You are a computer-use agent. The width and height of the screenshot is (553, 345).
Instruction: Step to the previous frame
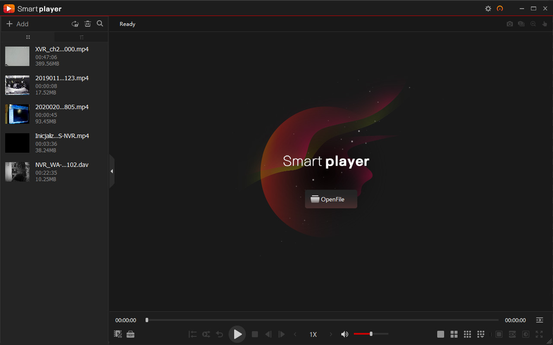(268, 334)
